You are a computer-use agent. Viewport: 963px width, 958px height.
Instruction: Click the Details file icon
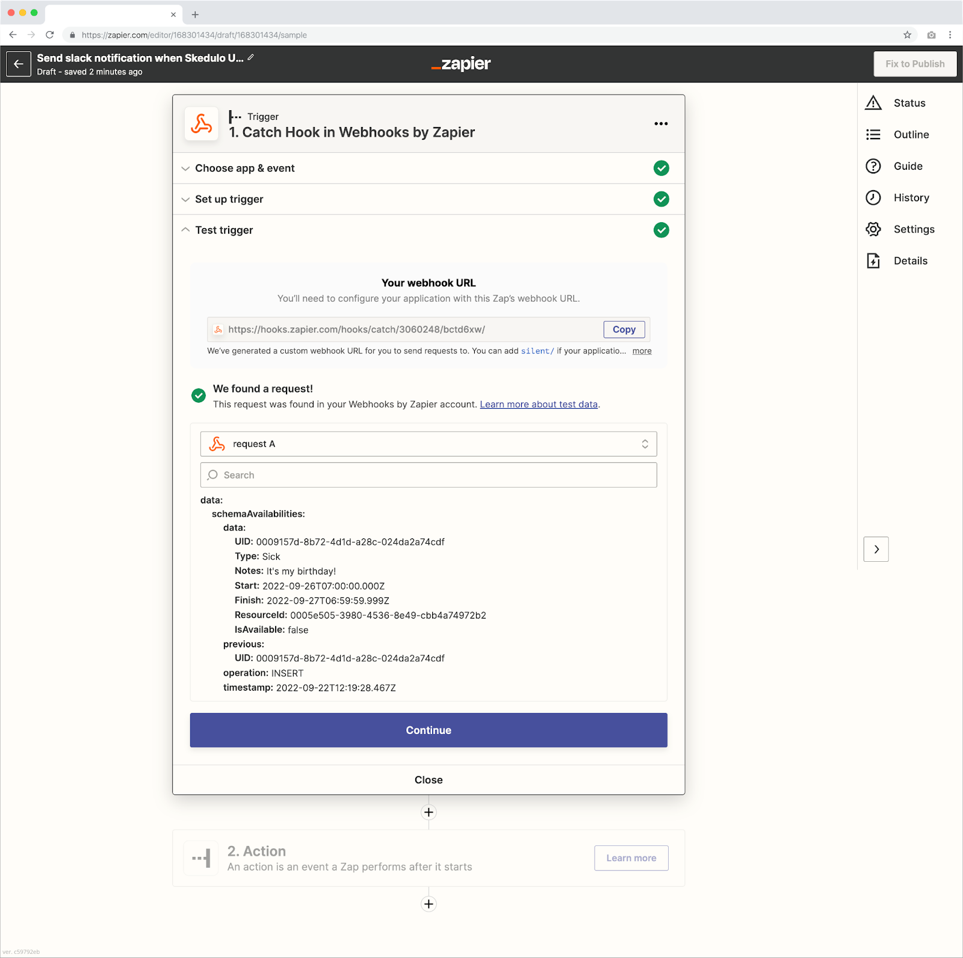tap(873, 261)
